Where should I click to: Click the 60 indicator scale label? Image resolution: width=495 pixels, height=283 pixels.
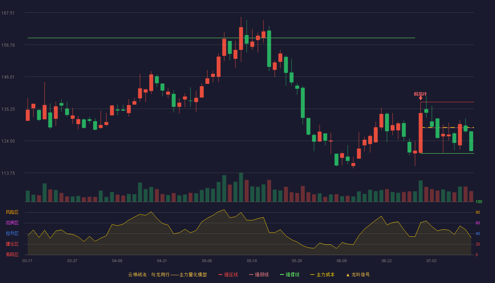pos(478,223)
